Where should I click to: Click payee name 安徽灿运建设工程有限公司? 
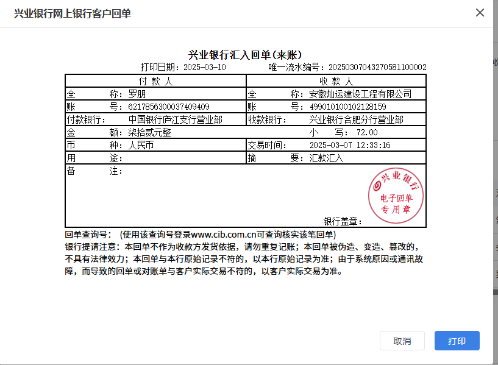click(360, 94)
